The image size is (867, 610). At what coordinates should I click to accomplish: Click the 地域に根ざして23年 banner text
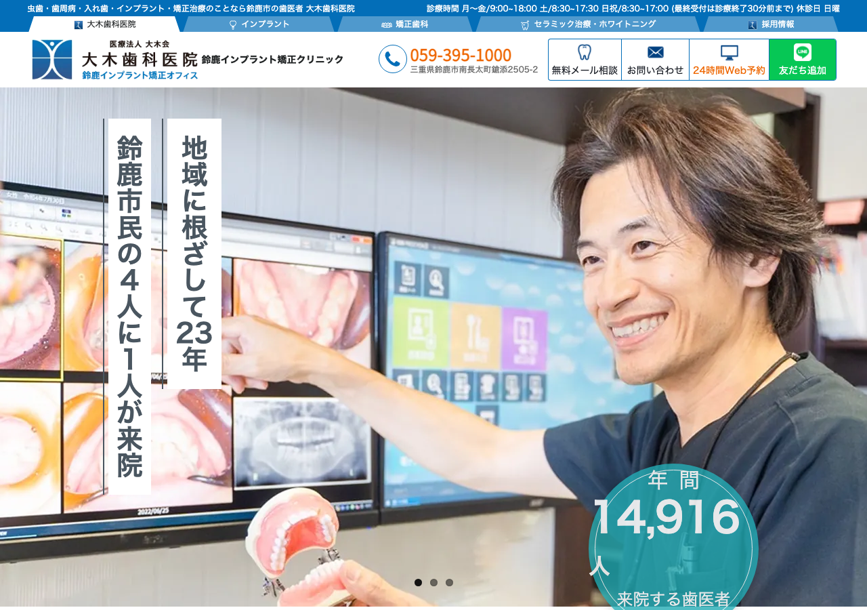(x=194, y=253)
